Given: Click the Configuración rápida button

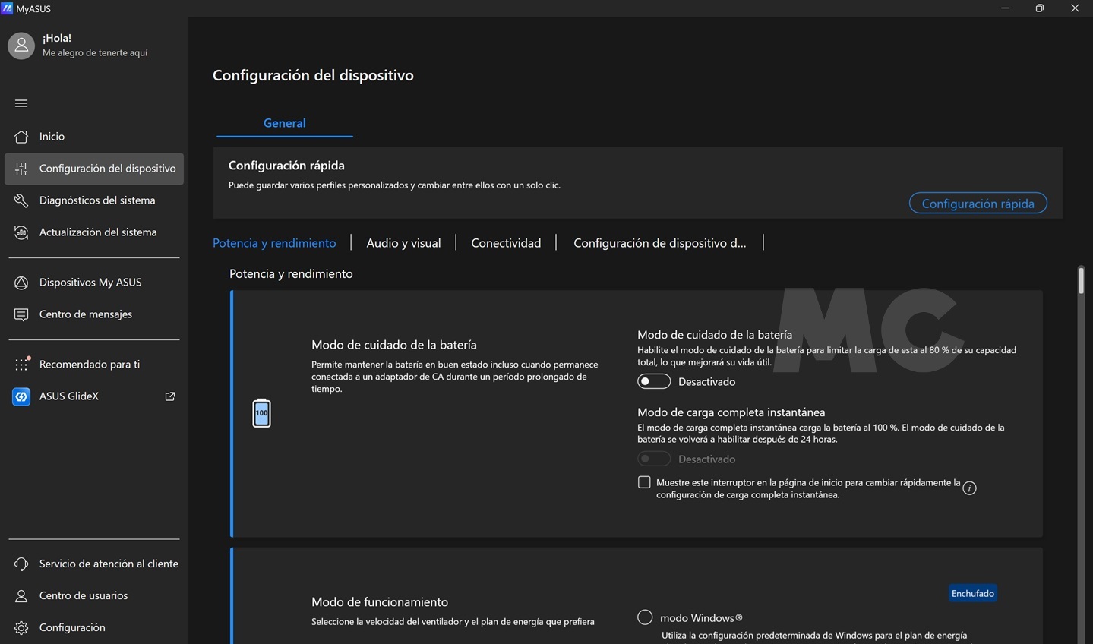Looking at the screenshot, I should [x=978, y=204].
